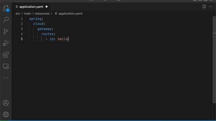This screenshot has height=121, width=216.
Task: Click the src breadcrumb
Action: pyautogui.click(x=18, y=13)
